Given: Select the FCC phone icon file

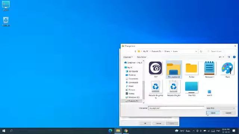Looking at the screenshot, I should point(155,70).
